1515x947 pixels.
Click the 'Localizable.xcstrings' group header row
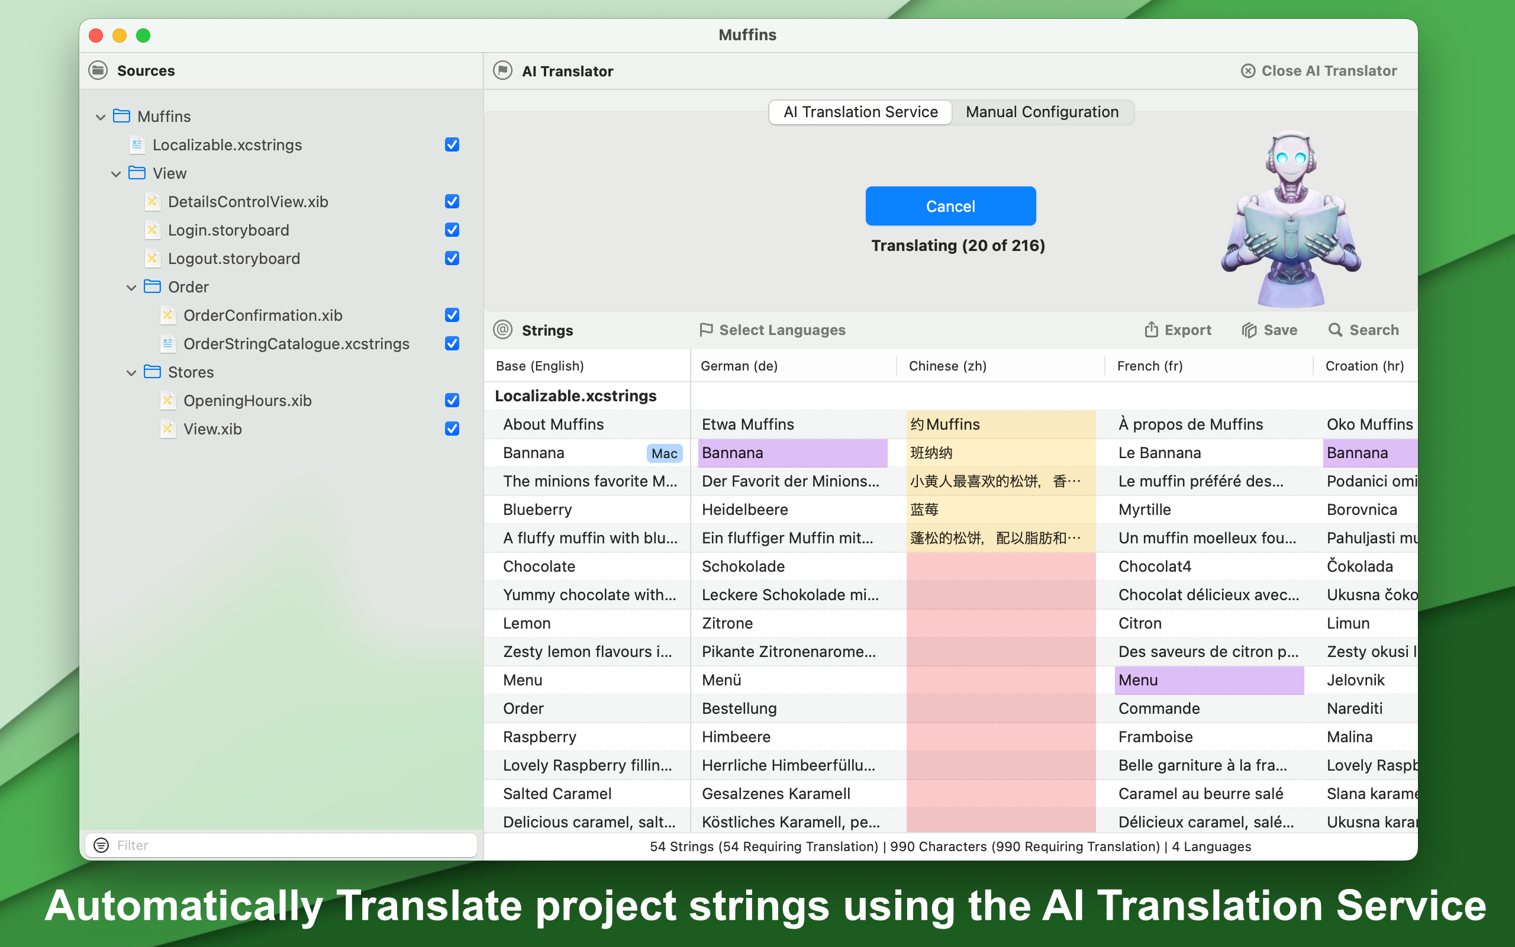(950, 396)
